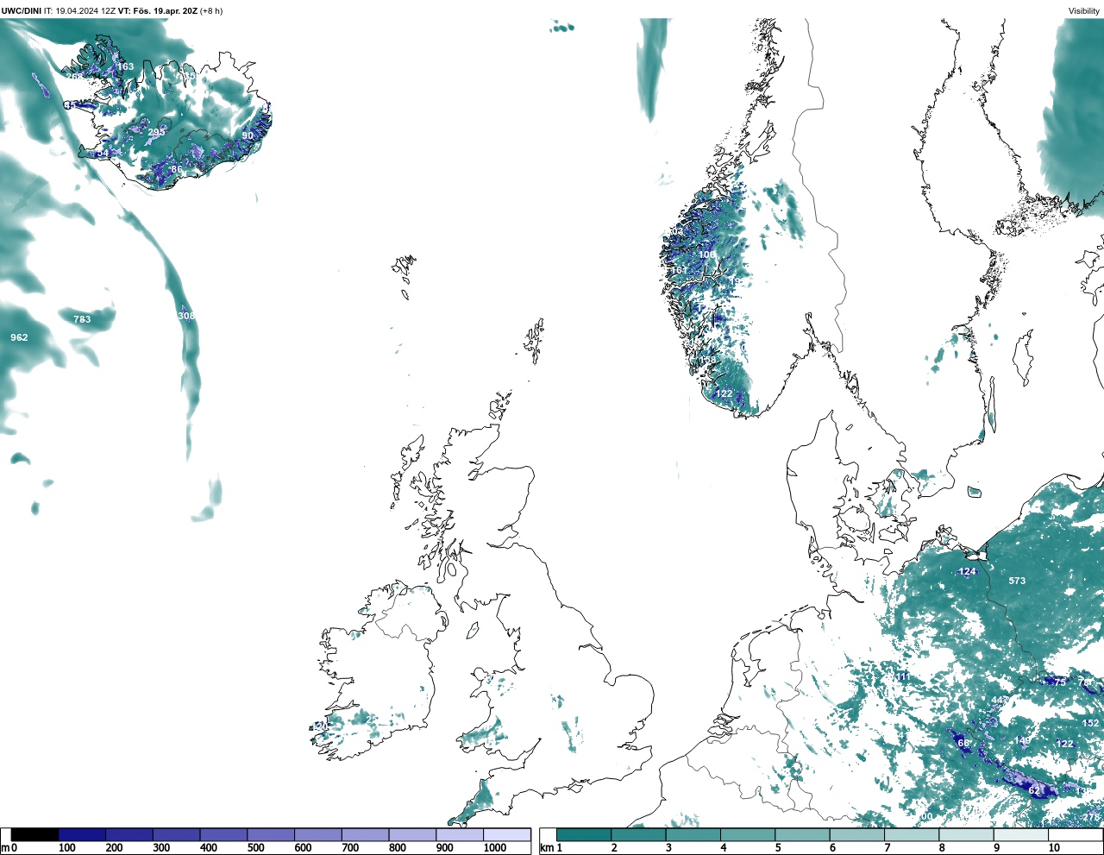The height and width of the screenshot is (855, 1104).
Task: Click the 7–8 km pale legend swatch
Action: (x=911, y=835)
